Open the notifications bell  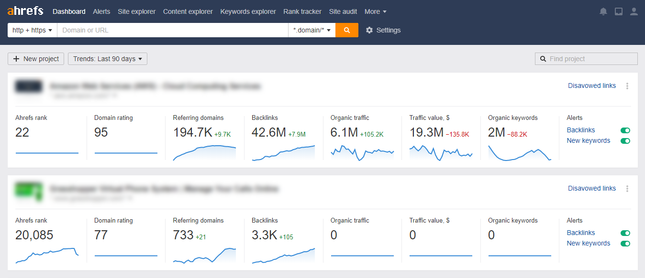pyautogui.click(x=603, y=11)
